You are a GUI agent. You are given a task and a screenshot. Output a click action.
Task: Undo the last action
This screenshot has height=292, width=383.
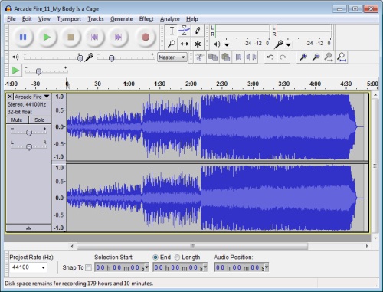pos(270,57)
